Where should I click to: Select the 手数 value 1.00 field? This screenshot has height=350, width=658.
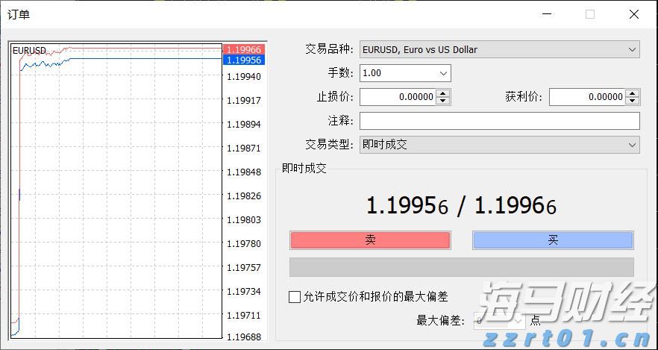click(397, 73)
